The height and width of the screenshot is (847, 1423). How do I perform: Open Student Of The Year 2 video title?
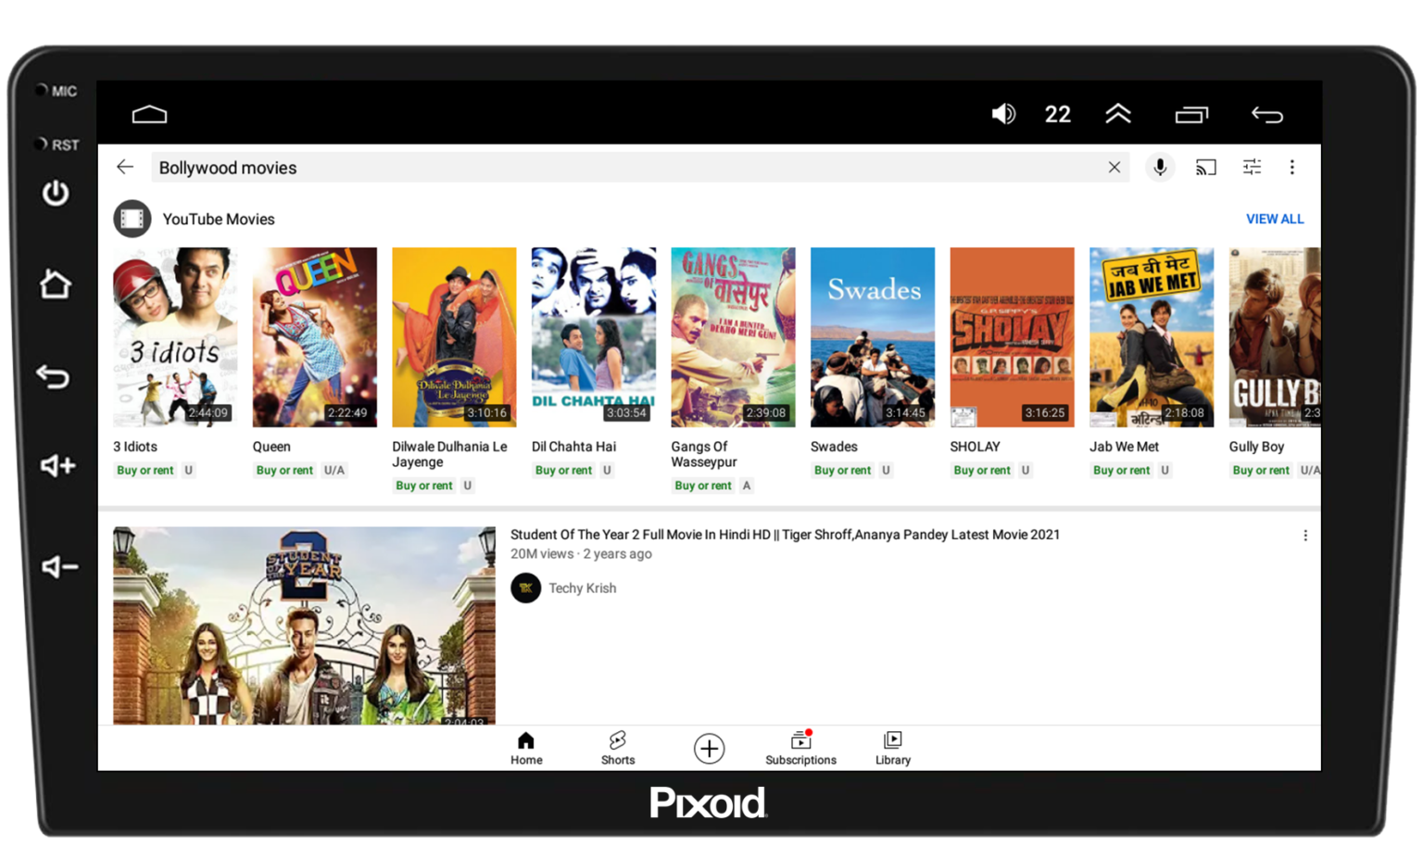pos(785,535)
